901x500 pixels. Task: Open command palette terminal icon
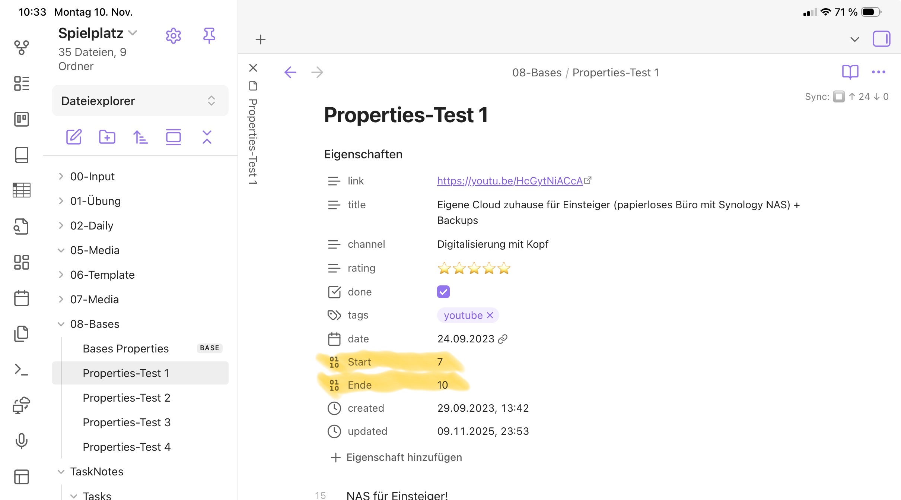(21, 370)
